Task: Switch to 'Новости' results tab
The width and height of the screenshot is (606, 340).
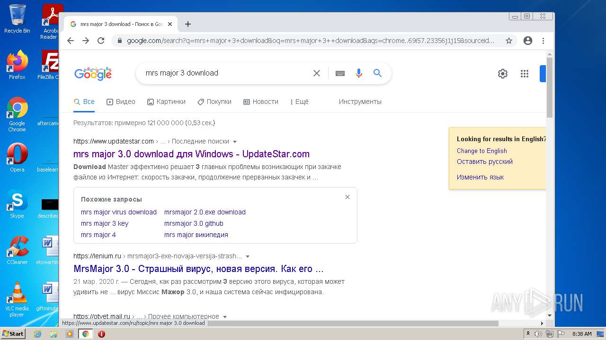Action: tap(261, 102)
